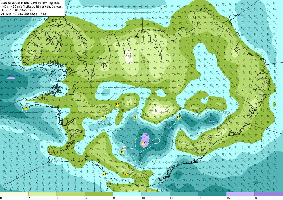The height and width of the screenshot is (200, 283).
Task: Click the yellow gust label 29
Action: click(x=126, y=174)
